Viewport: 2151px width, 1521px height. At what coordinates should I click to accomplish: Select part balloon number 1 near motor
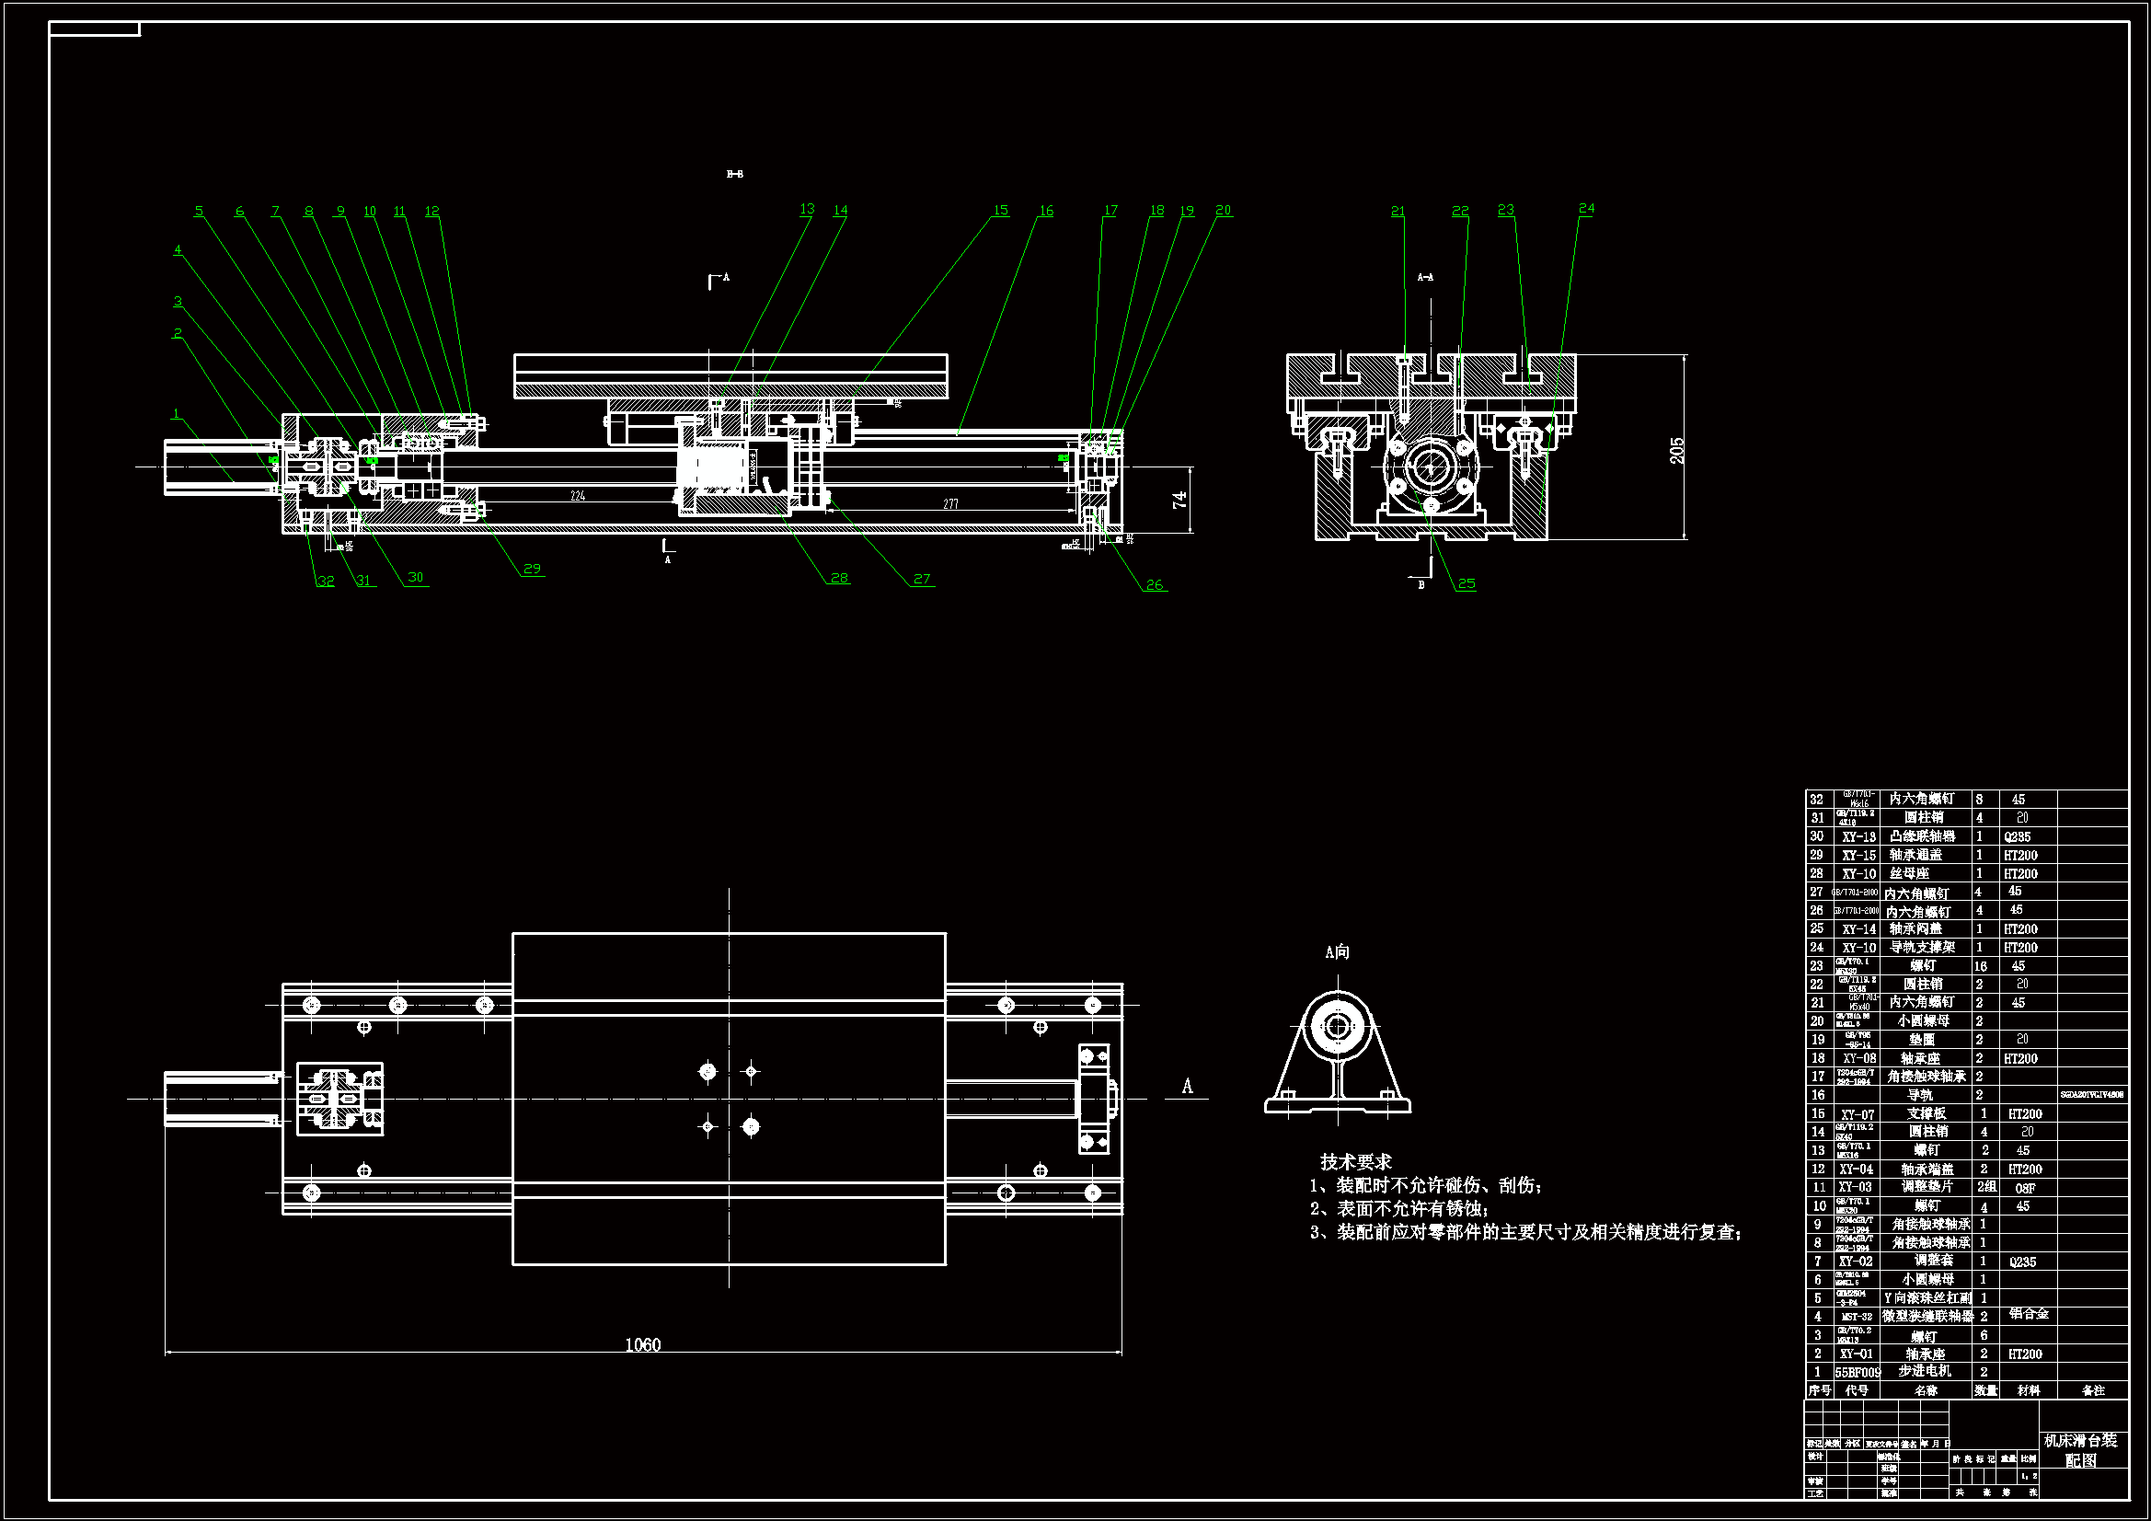pyautogui.click(x=175, y=413)
